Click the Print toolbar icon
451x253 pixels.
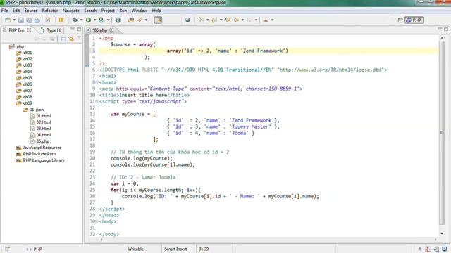click(37, 20)
